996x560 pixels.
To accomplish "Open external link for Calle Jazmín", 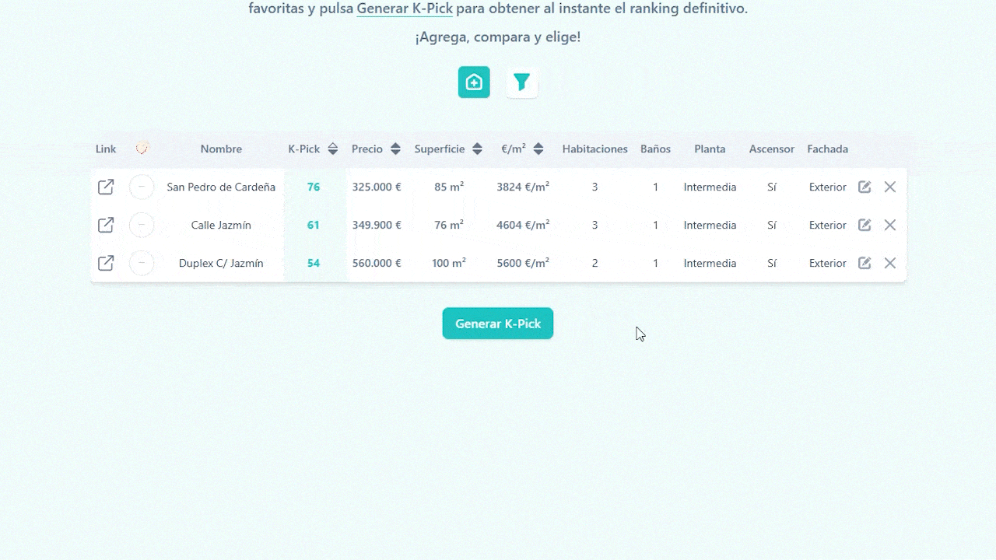I will click(106, 226).
